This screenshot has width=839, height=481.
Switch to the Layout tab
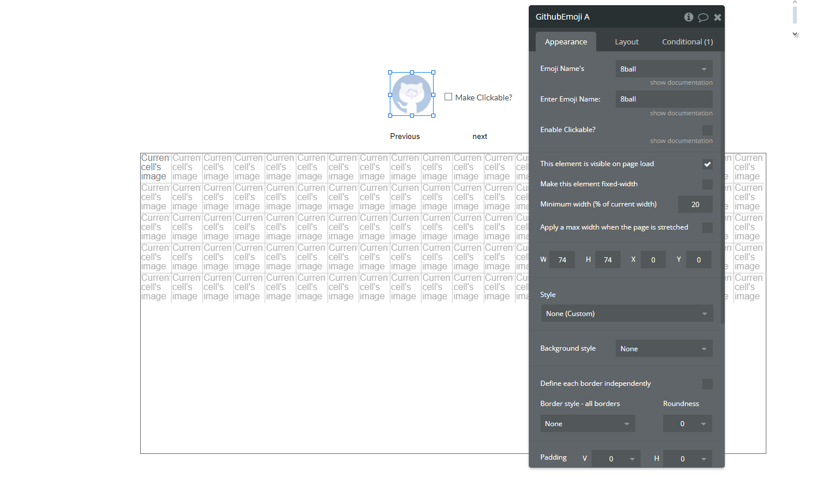[626, 42]
